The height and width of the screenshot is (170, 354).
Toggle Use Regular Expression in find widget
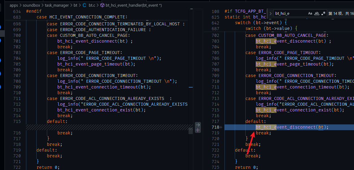[x=323, y=14]
